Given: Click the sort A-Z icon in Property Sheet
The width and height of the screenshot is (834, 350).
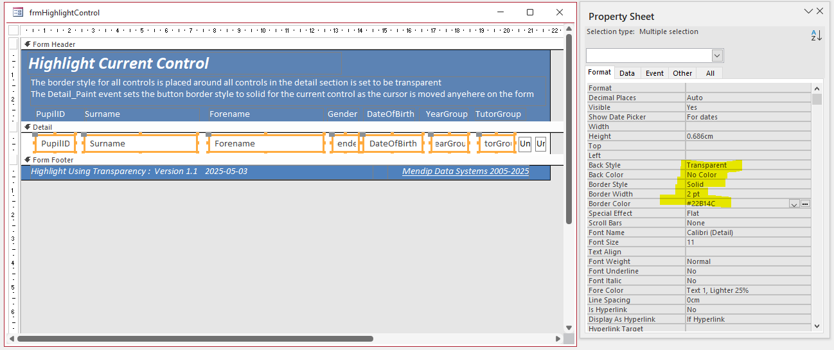Looking at the screenshot, I should 816,36.
